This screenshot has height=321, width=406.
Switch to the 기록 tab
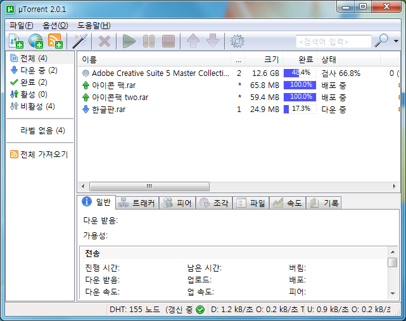324,203
